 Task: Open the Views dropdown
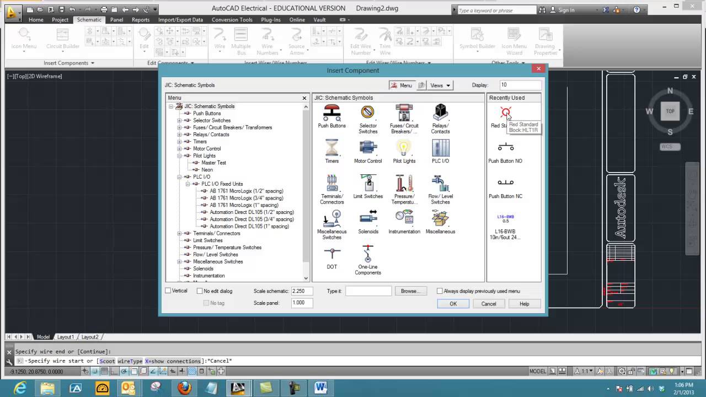pyautogui.click(x=441, y=85)
